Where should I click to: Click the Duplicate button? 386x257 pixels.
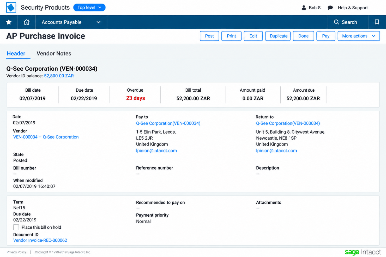(x=279, y=36)
